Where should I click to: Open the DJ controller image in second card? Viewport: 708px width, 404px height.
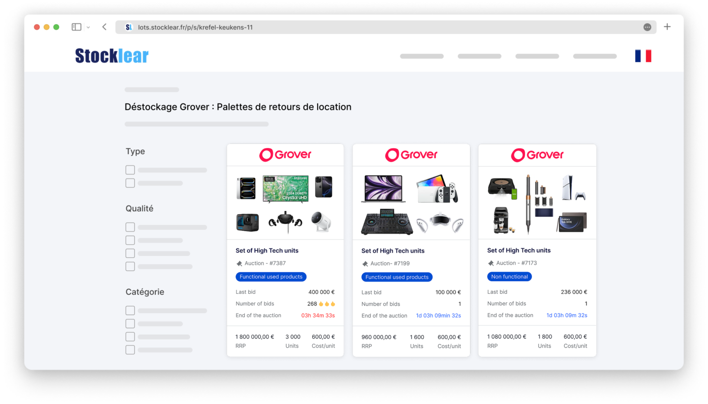(x=386, y=222)
